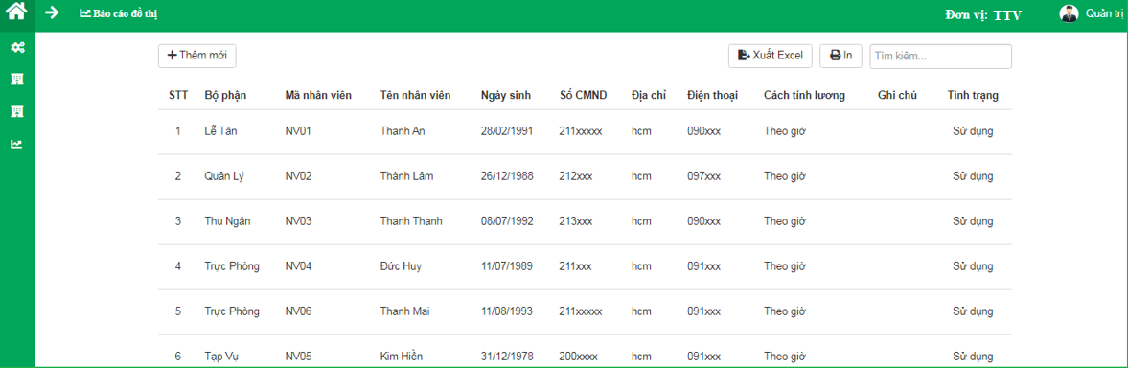The width and height of the screenshot is (1128, 368).
Task: Click the first building icon in sidebar
Action: [16, 79]
